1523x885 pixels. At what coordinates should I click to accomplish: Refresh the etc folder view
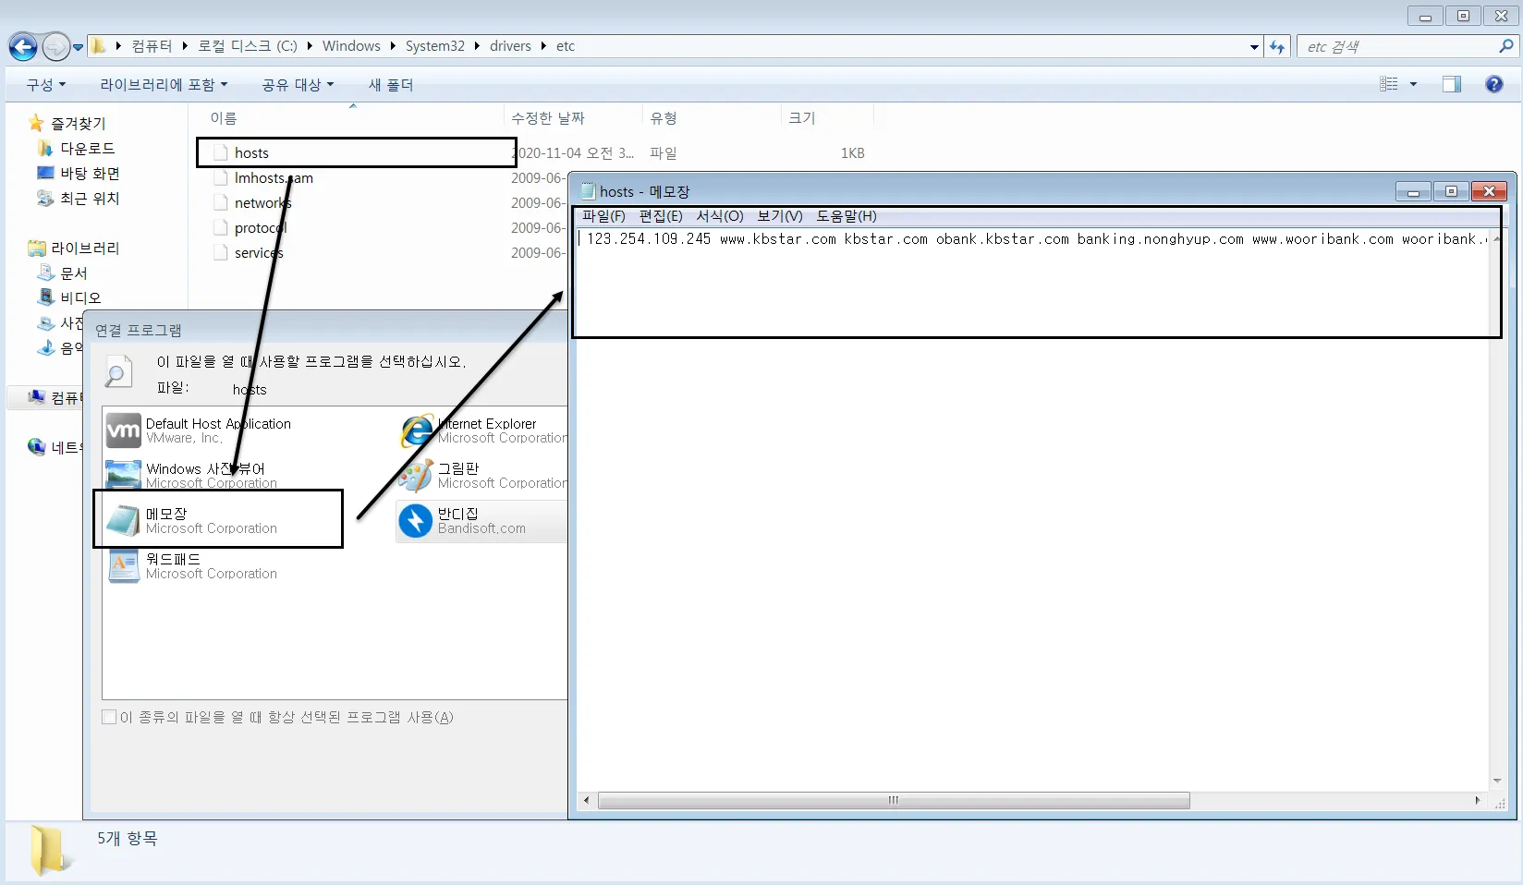click(x=1277, y=46)
